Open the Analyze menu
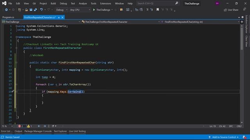This screenshot has height=140, width=250. [83, 3]
